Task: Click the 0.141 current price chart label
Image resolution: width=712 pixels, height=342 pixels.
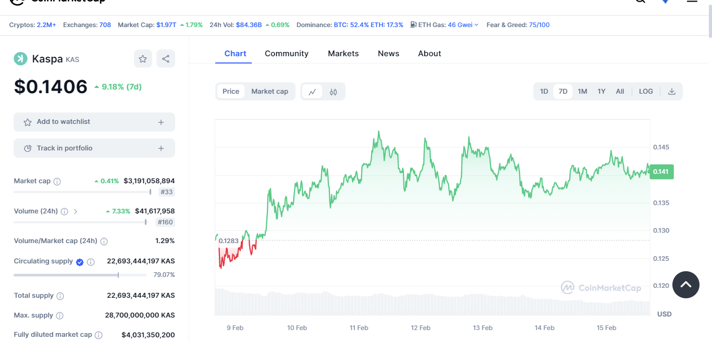Action: click(661, 172)
